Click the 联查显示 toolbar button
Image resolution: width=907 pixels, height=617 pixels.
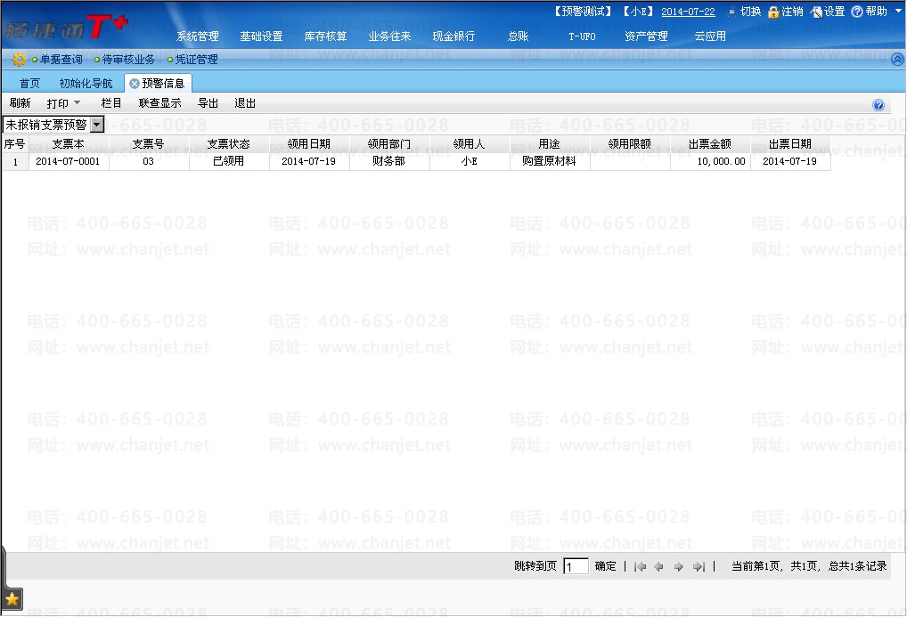pos(160,103)
